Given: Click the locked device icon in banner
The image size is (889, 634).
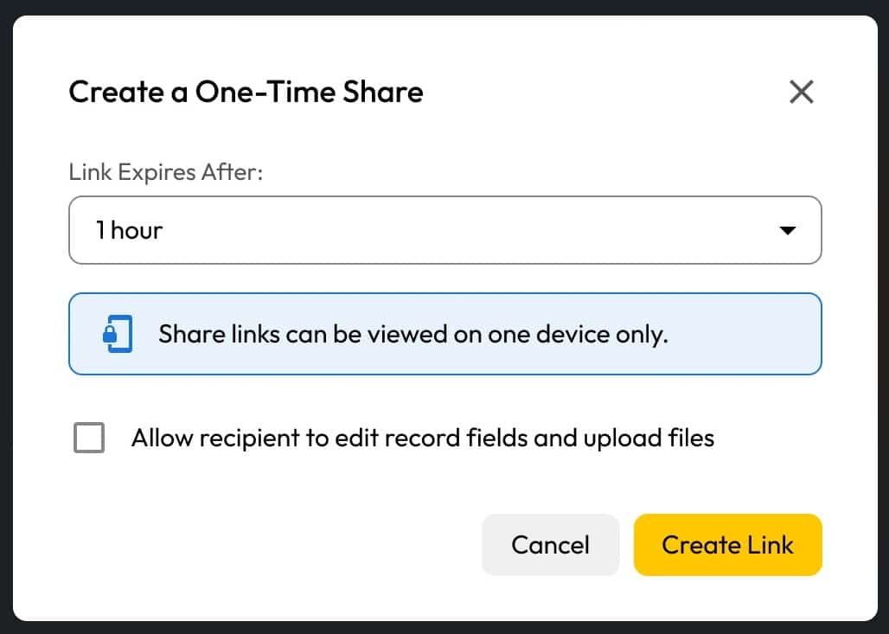Looking at the screenshot, I should (118, 334).
